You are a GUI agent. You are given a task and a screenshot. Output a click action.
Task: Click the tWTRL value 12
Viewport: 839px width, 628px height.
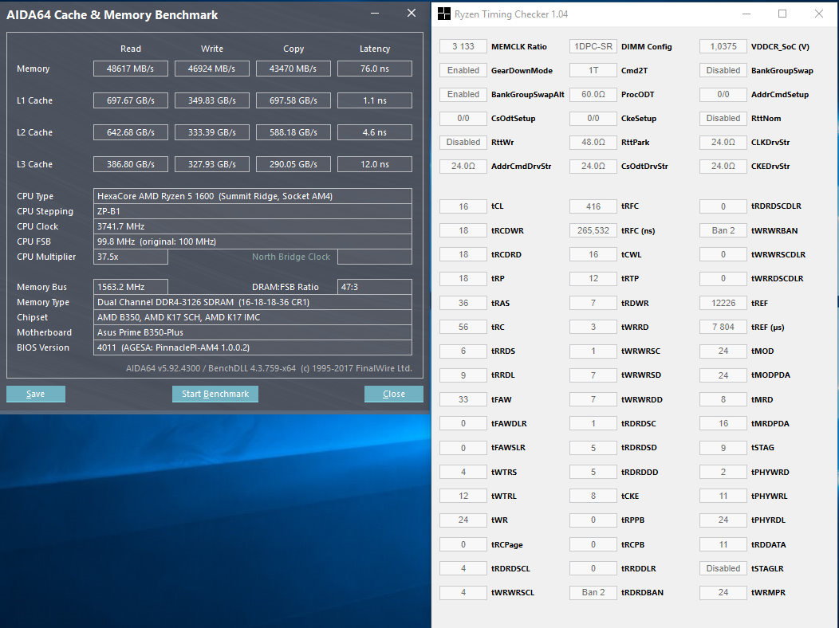tap(463, 496)
